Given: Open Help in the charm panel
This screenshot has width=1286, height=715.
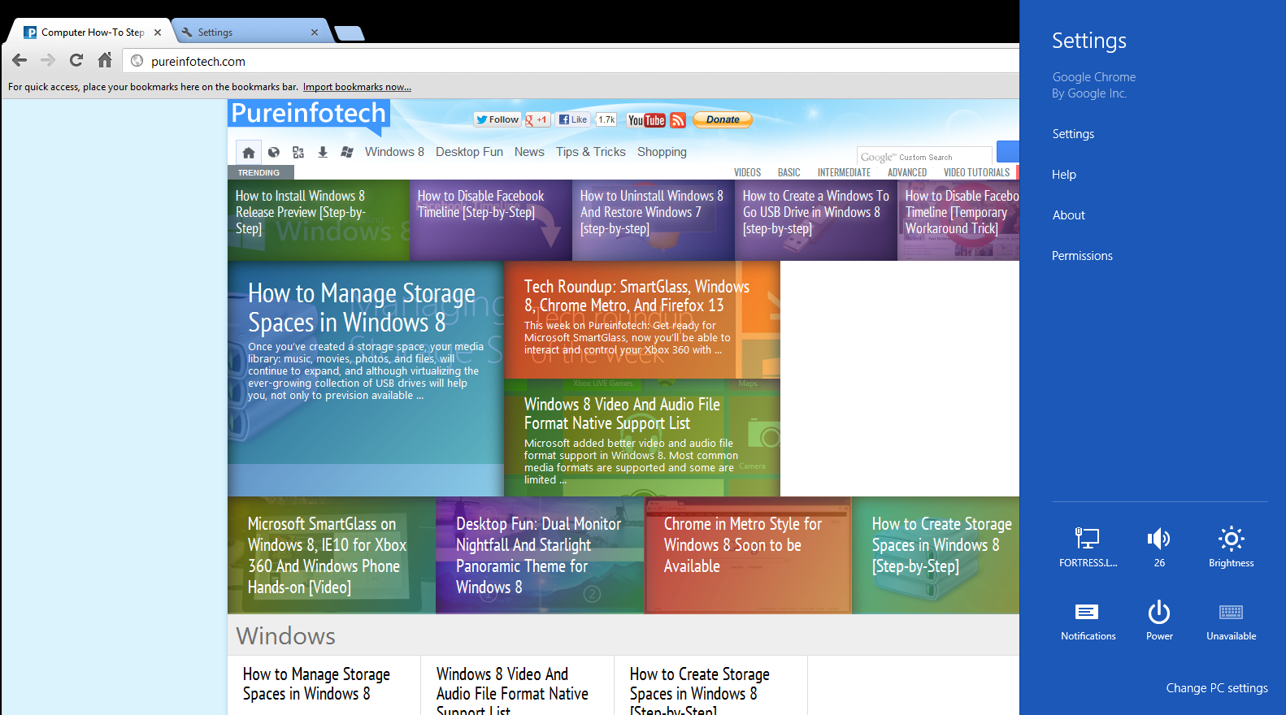Looking at the screenshot, I should (1064, 175).
